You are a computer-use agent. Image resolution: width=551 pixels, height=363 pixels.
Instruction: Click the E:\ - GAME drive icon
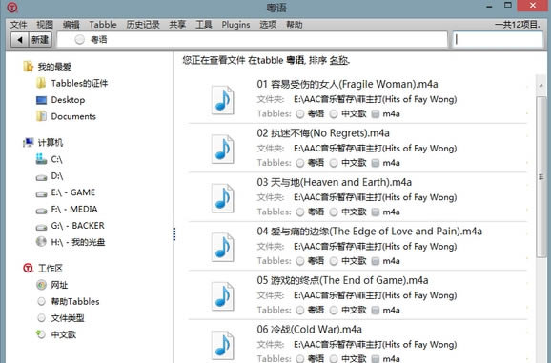coord(41,194)
